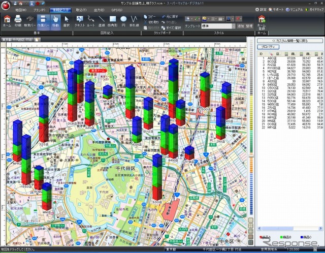Select the ルート route drawing tool
Screen dimensions: 325x253
coord(91,21)
